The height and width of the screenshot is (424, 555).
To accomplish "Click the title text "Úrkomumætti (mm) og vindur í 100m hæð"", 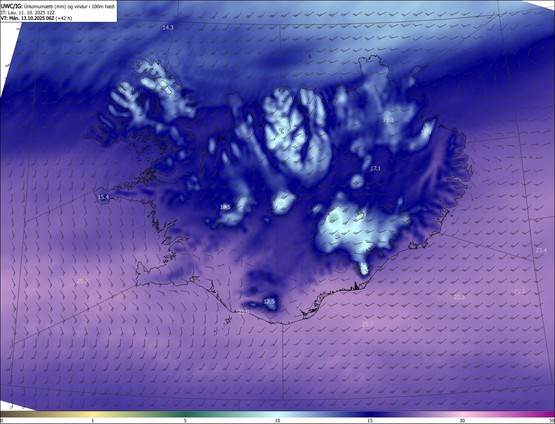I will point(69,6).
